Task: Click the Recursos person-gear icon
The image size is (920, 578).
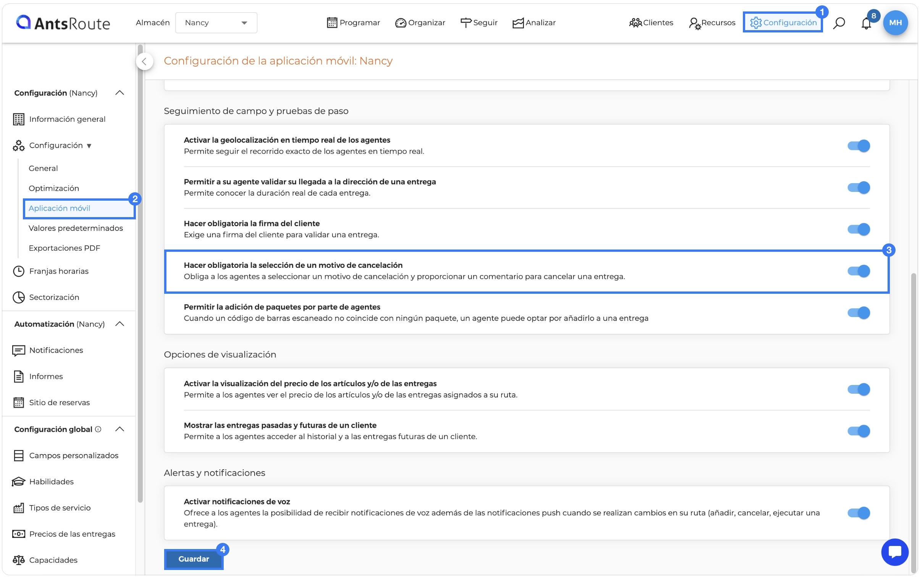Action: pos(694,23)
